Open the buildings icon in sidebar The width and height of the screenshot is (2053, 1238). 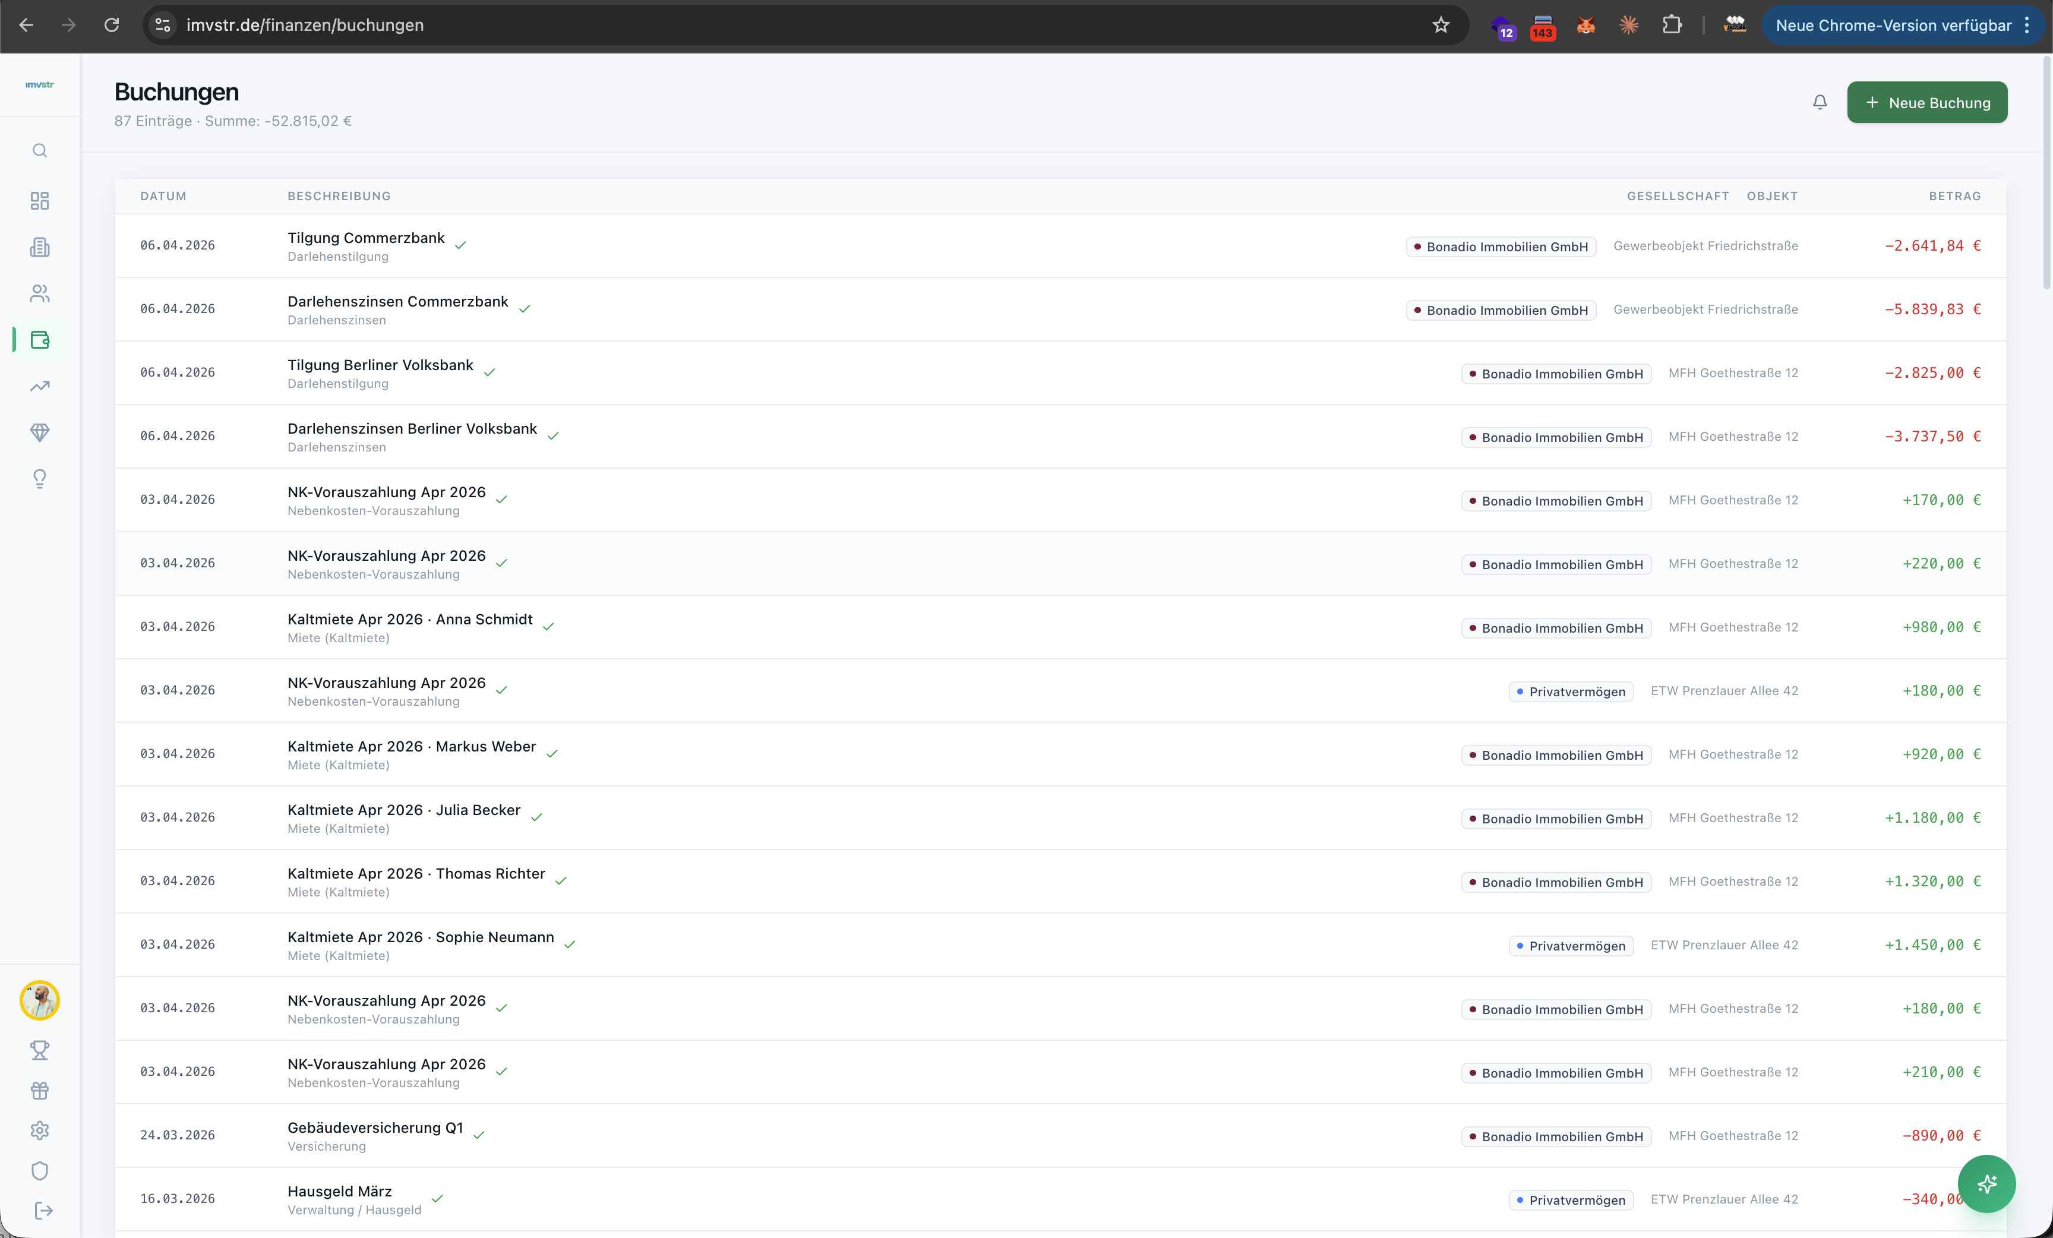(39, 248)
